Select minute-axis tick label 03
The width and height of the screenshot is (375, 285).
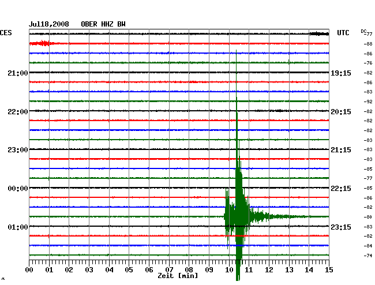coord(89,270)
